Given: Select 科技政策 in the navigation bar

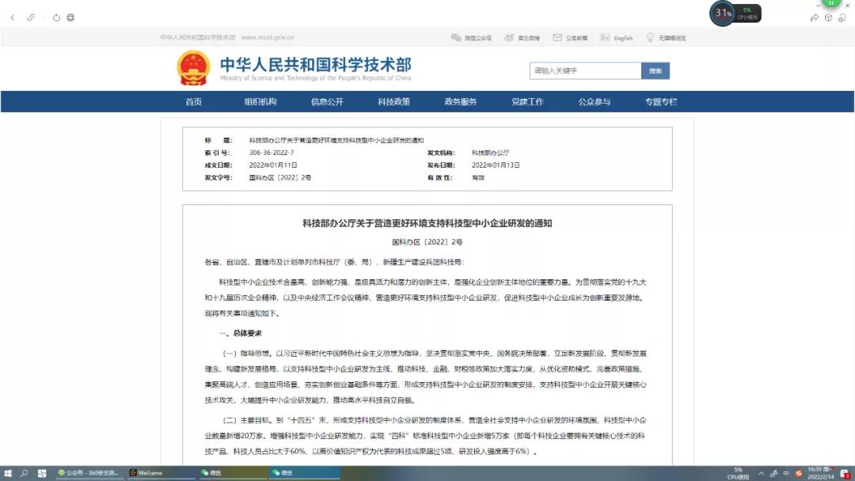Looking at the screenshot, I should tap(393, 102).
